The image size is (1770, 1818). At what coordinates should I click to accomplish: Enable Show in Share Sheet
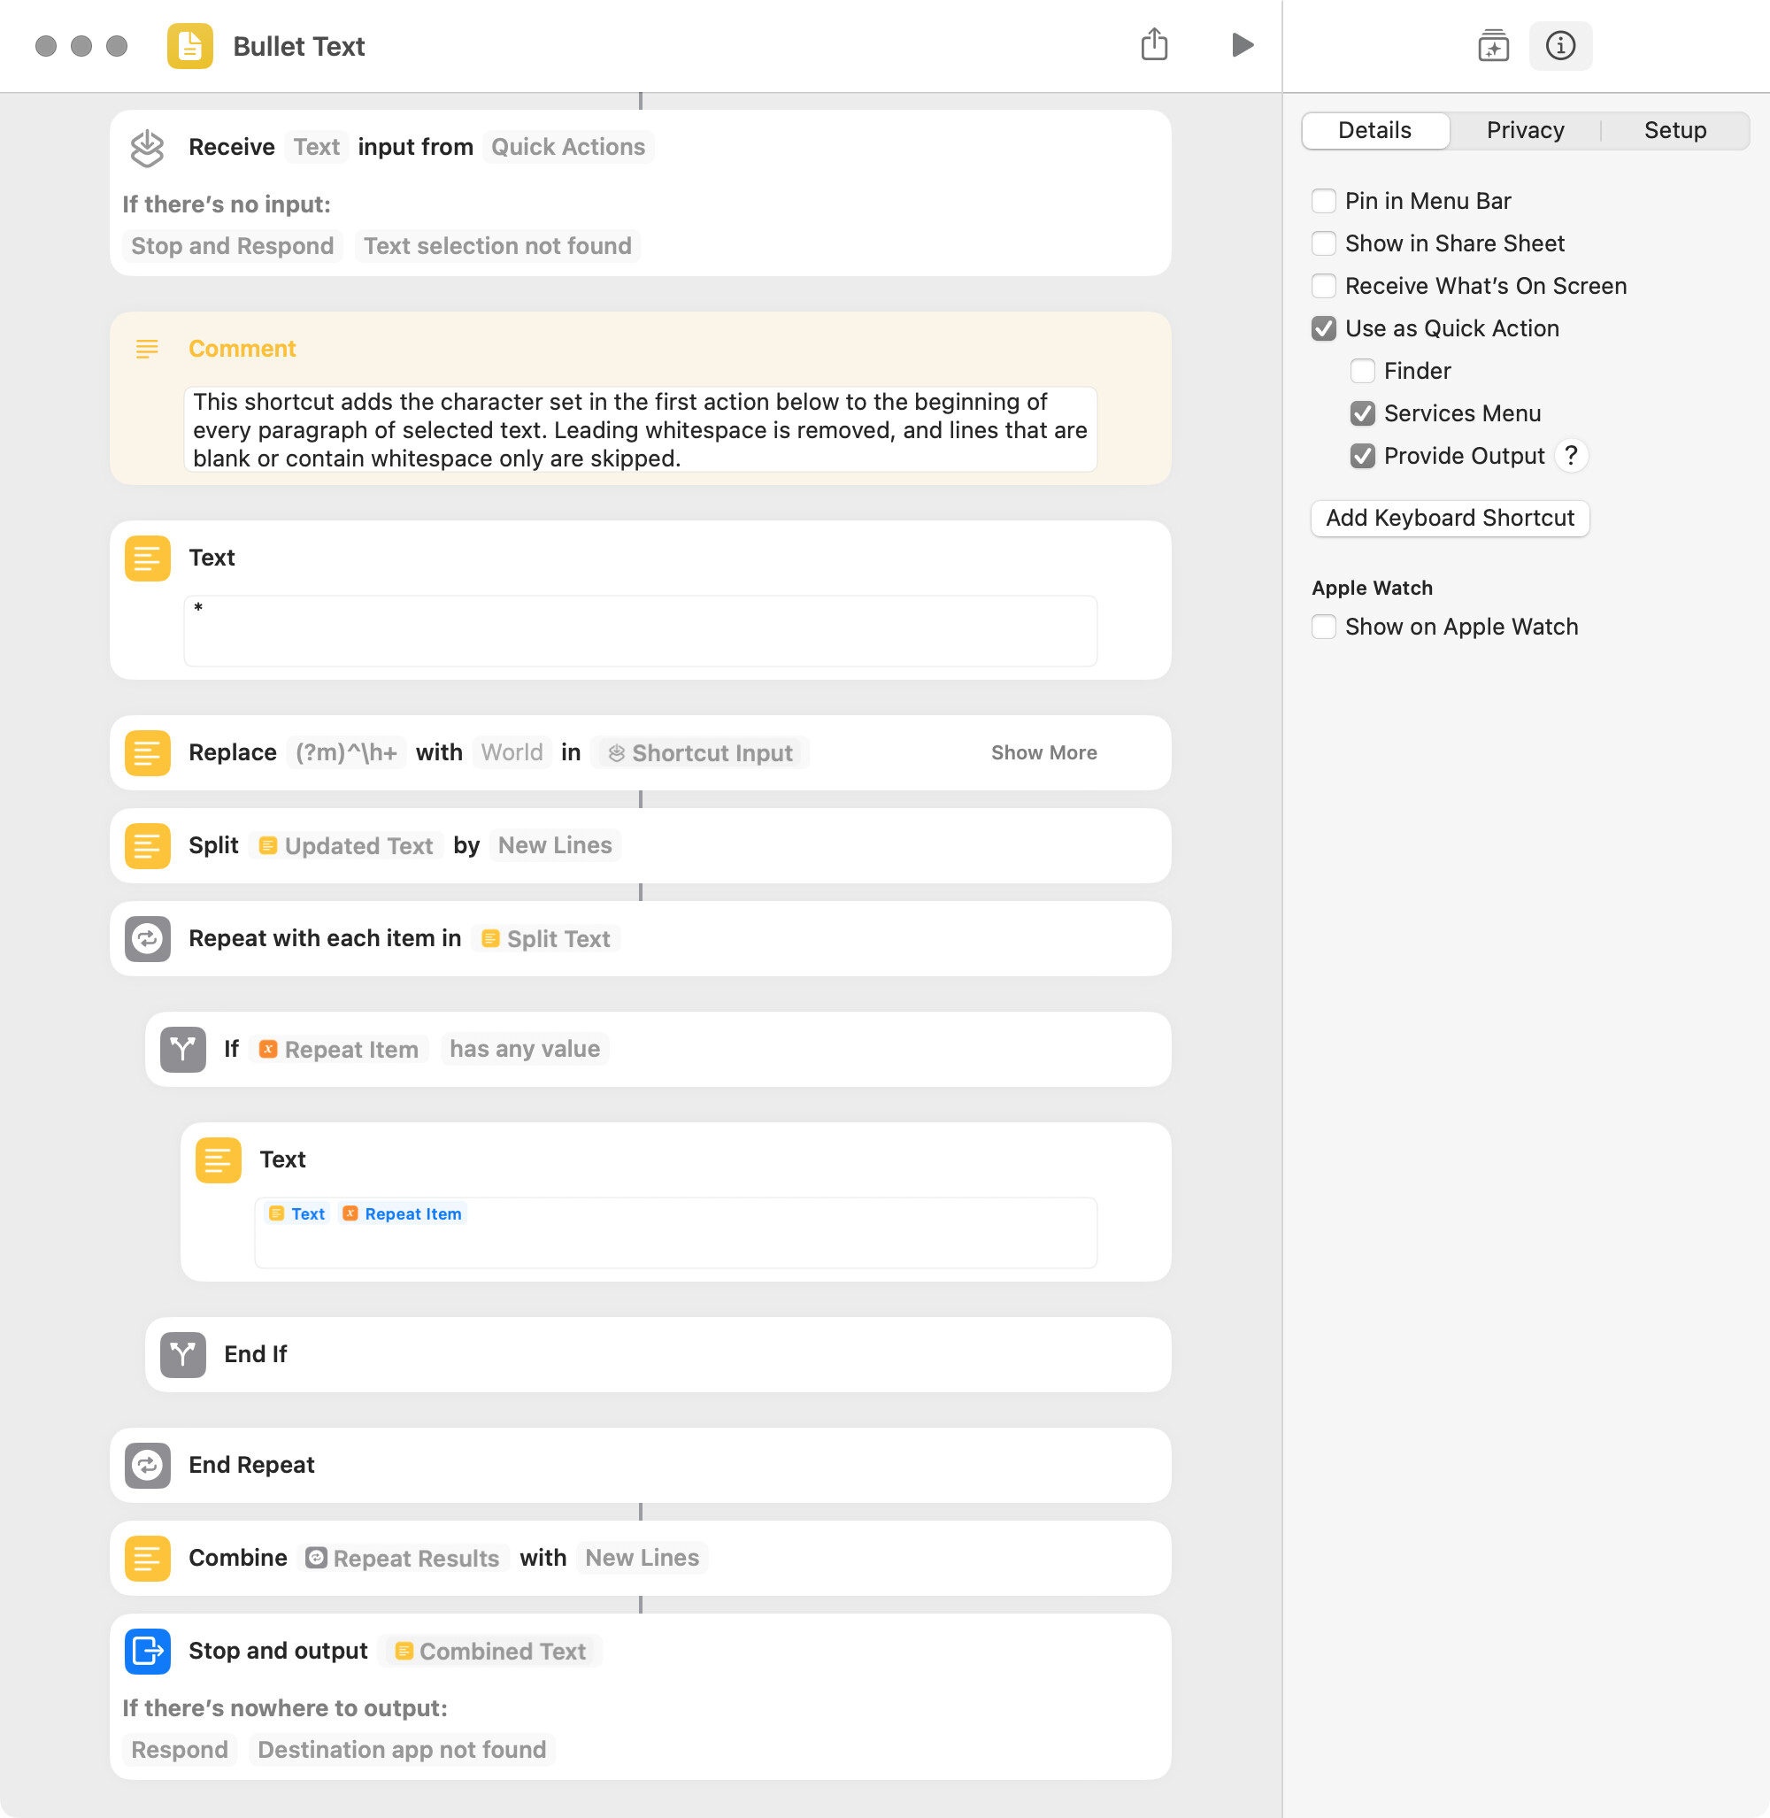tap(1323, 243)
